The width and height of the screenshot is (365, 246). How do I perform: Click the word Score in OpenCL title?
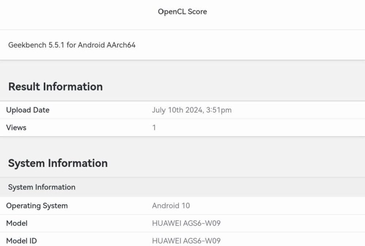(197, 12)
